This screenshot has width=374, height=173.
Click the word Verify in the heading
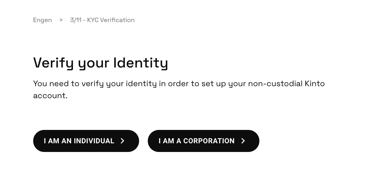pyautogui.click(x=53, y=63)
